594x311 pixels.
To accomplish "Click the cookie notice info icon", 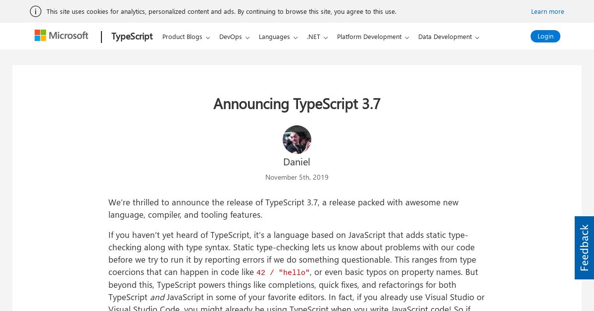I will click(36, 11).
